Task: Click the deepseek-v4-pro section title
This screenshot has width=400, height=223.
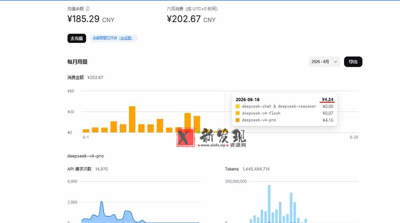Action: 86,156
